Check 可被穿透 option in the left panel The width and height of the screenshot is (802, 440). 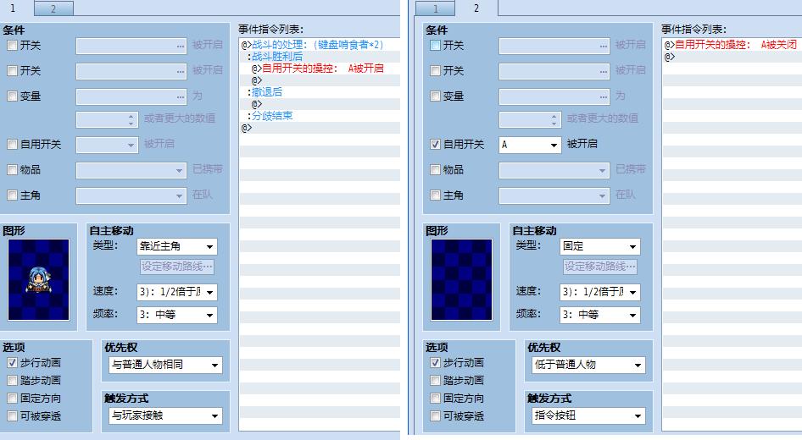coord(12,416)
